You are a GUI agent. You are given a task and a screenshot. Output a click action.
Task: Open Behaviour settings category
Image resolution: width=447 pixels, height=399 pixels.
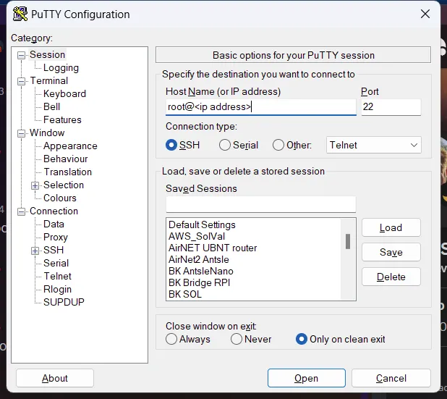click(x=66, y=159)
